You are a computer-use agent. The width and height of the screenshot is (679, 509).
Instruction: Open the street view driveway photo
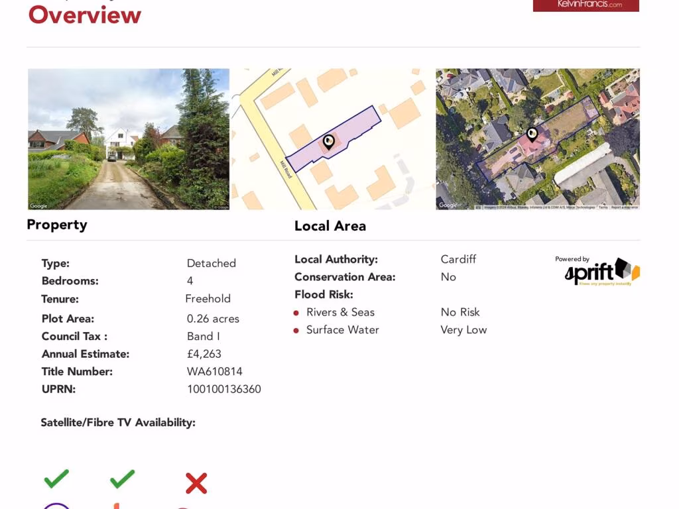pyautogui.click(x=129, y=139)
